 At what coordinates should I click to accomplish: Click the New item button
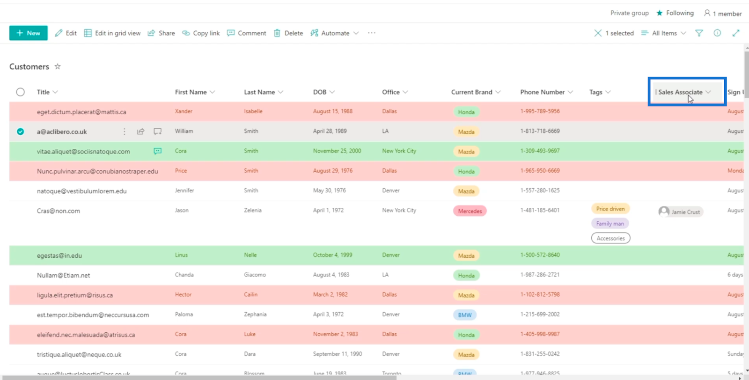(28, 33)
